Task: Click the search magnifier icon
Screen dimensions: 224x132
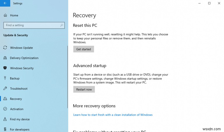Action: [x=62, y=25]
